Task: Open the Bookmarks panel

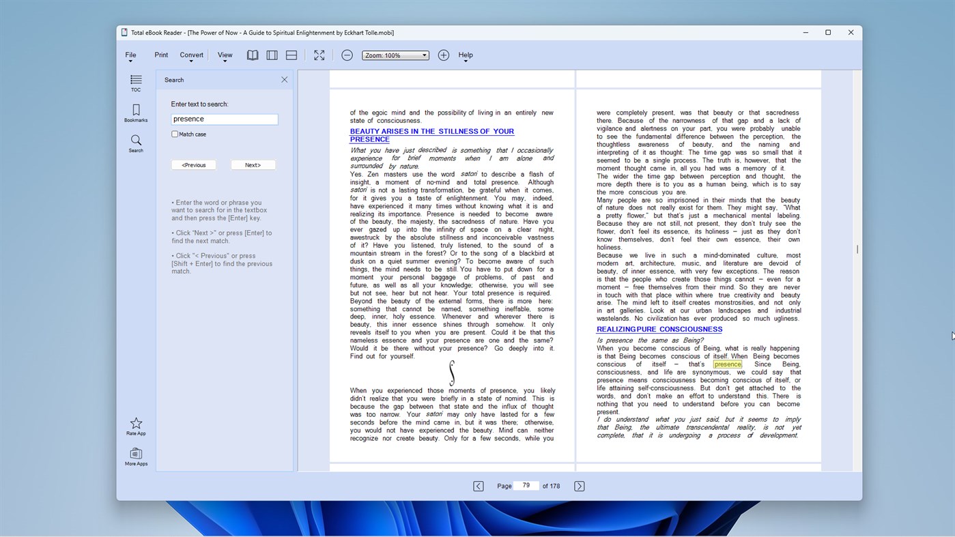Action: coord(135,113)
